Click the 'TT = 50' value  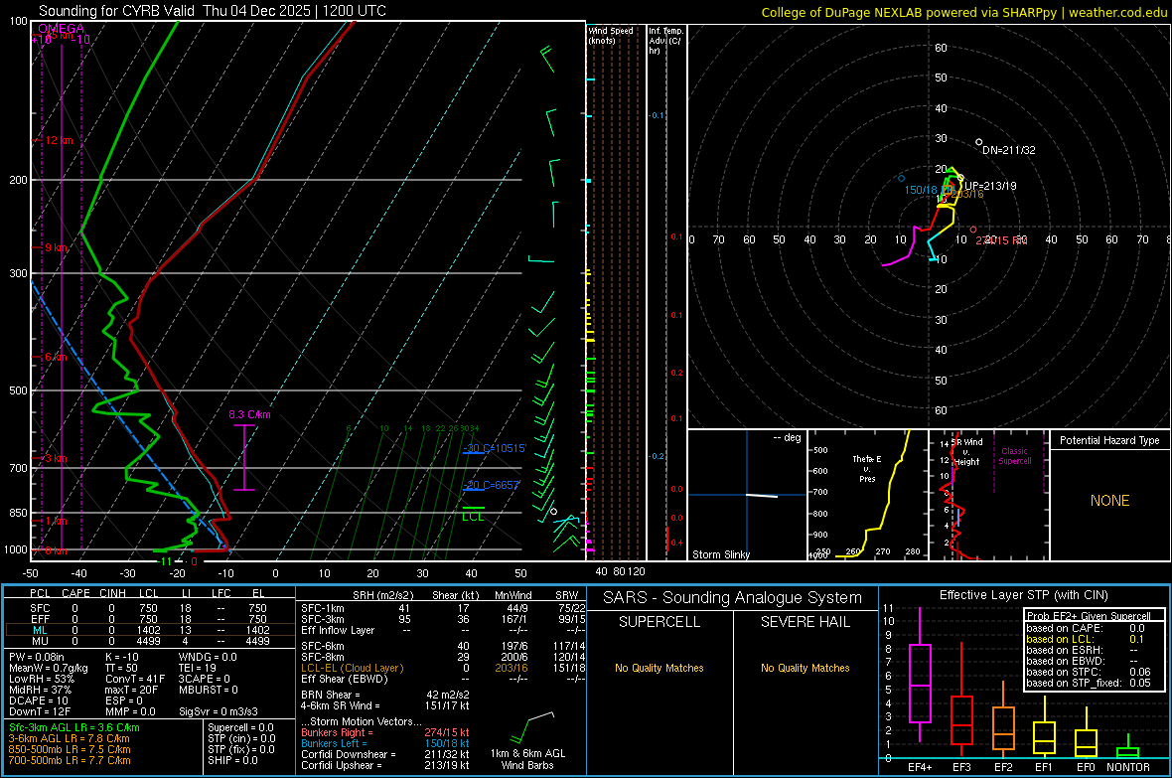pyautogui.click(x=122, y=668)
